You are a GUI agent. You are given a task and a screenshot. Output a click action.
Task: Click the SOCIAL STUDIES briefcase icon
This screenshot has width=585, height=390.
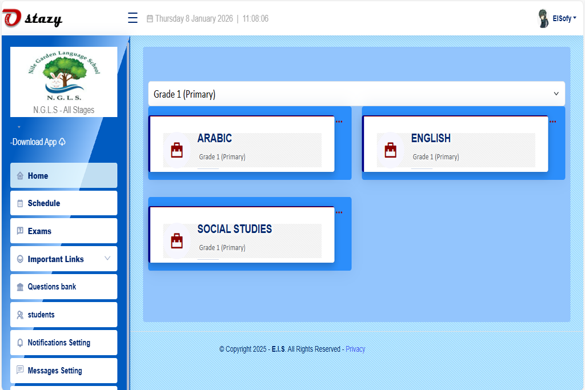[x=177, y=241]
